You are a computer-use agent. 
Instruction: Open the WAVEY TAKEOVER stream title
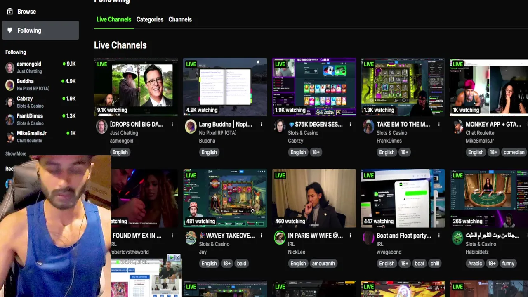[x=227, y=236]
